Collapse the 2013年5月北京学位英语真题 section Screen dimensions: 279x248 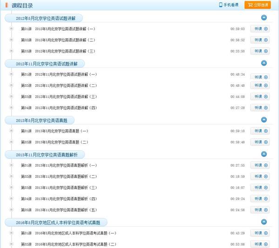click(264, 120)
